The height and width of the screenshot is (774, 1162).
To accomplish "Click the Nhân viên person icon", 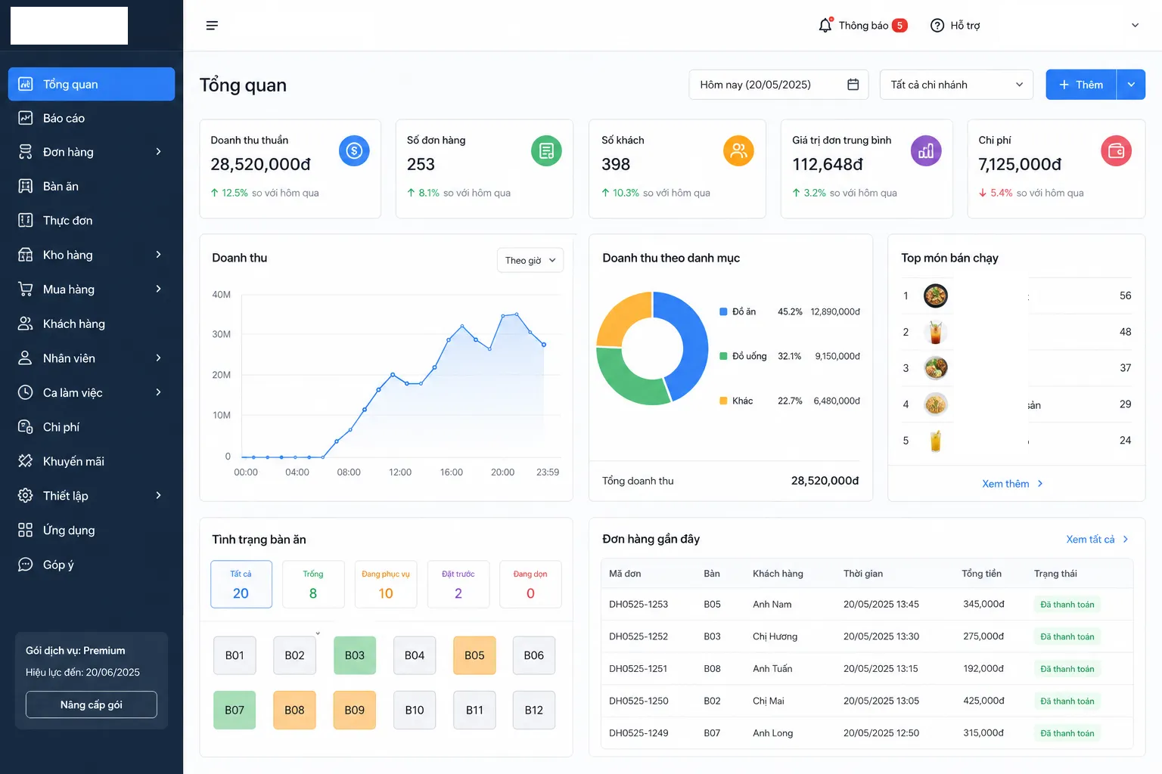I will (26, 358).
